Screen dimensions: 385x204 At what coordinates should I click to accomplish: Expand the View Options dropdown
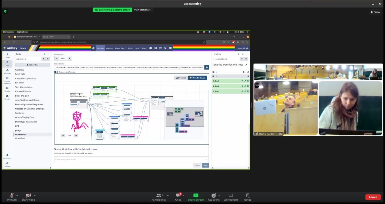143,10
